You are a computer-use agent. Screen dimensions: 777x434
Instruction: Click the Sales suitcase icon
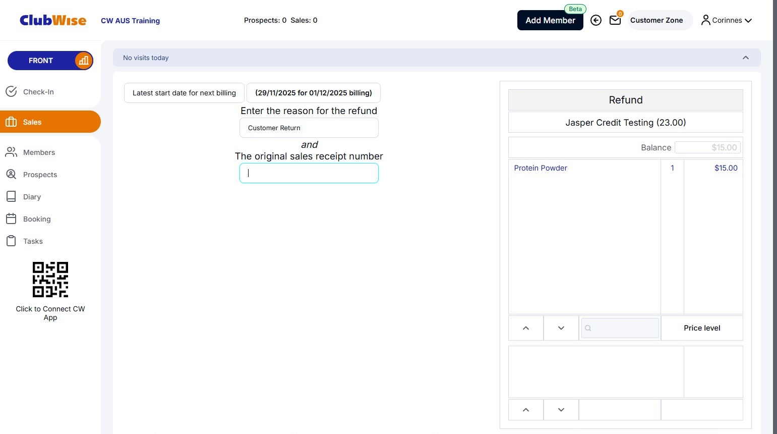(x=11, y=122)
